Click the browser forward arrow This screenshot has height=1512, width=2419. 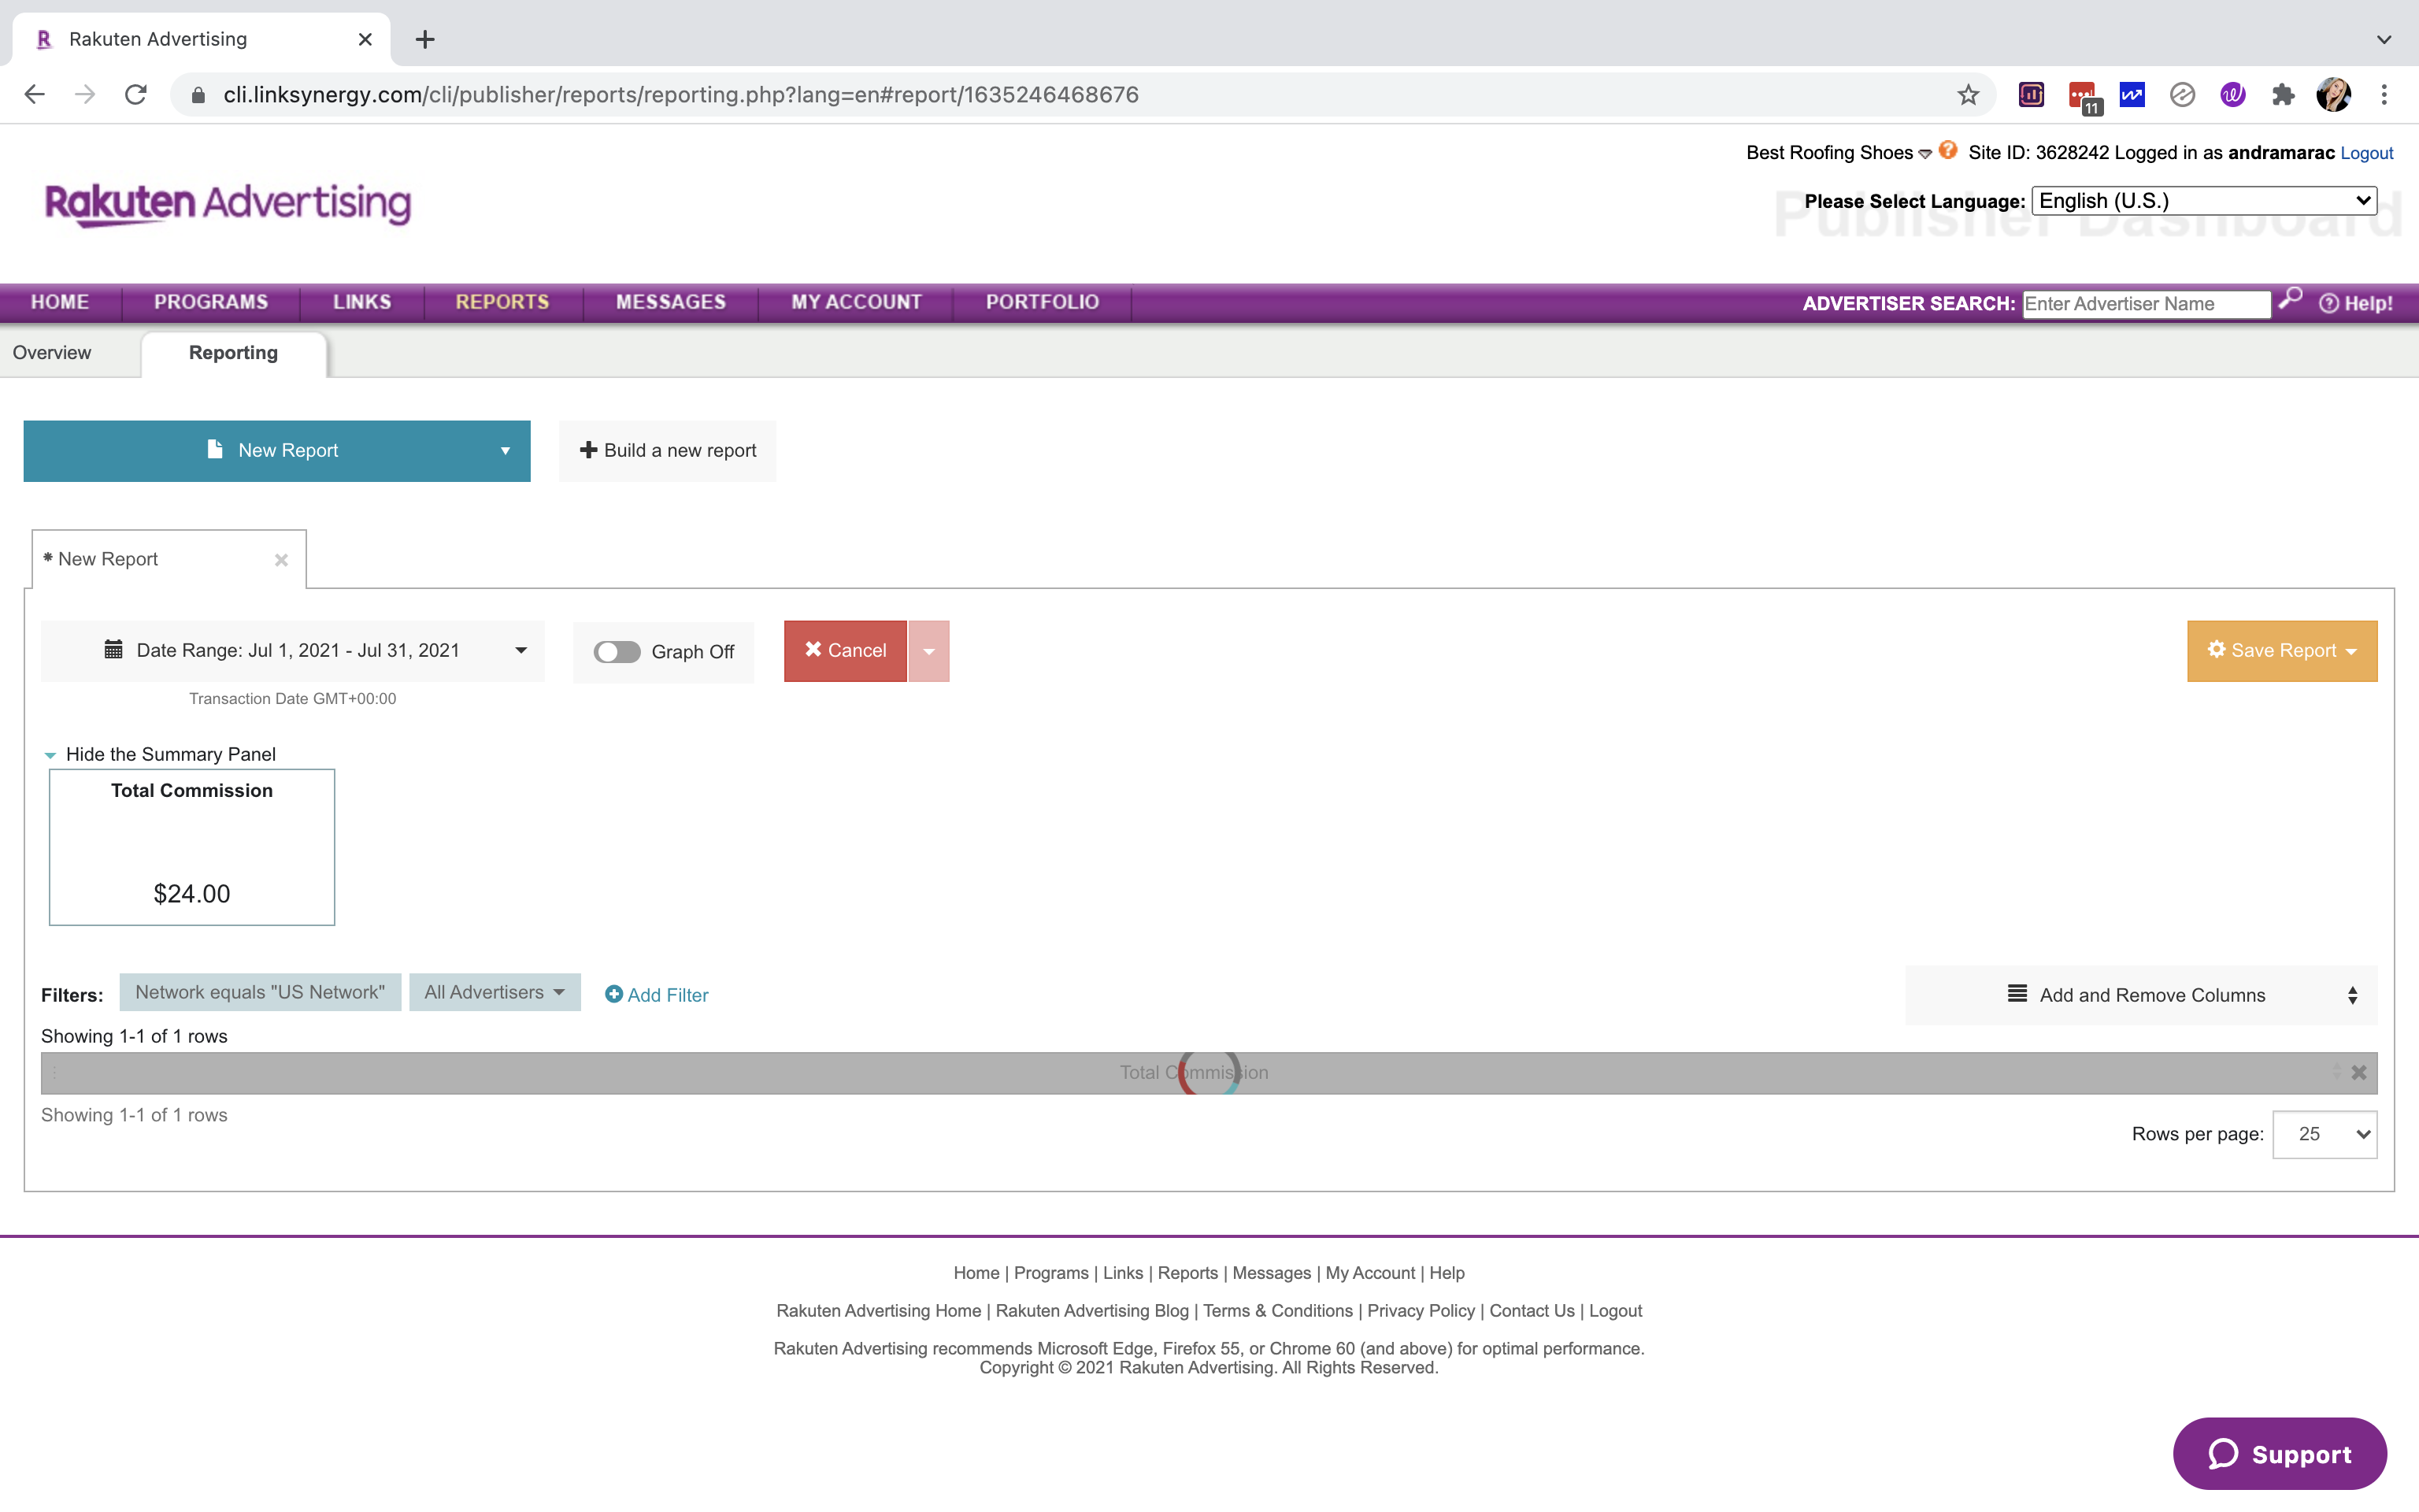pos(85,94)
